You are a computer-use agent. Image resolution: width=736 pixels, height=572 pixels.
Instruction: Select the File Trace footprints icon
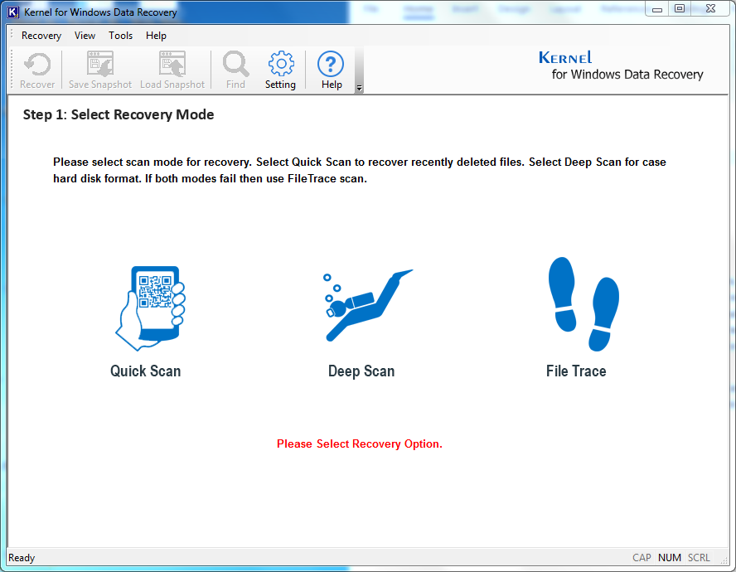pos(583,304)
